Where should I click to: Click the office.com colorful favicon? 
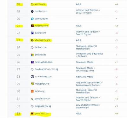[32, 55]
